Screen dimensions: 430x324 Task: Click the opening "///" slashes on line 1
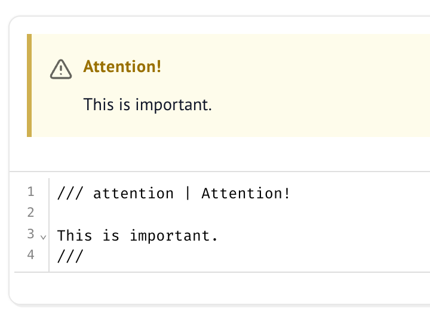(70, 194)
